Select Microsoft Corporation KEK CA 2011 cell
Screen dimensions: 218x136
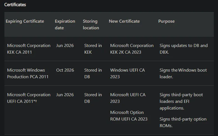[x=29, y=49]
